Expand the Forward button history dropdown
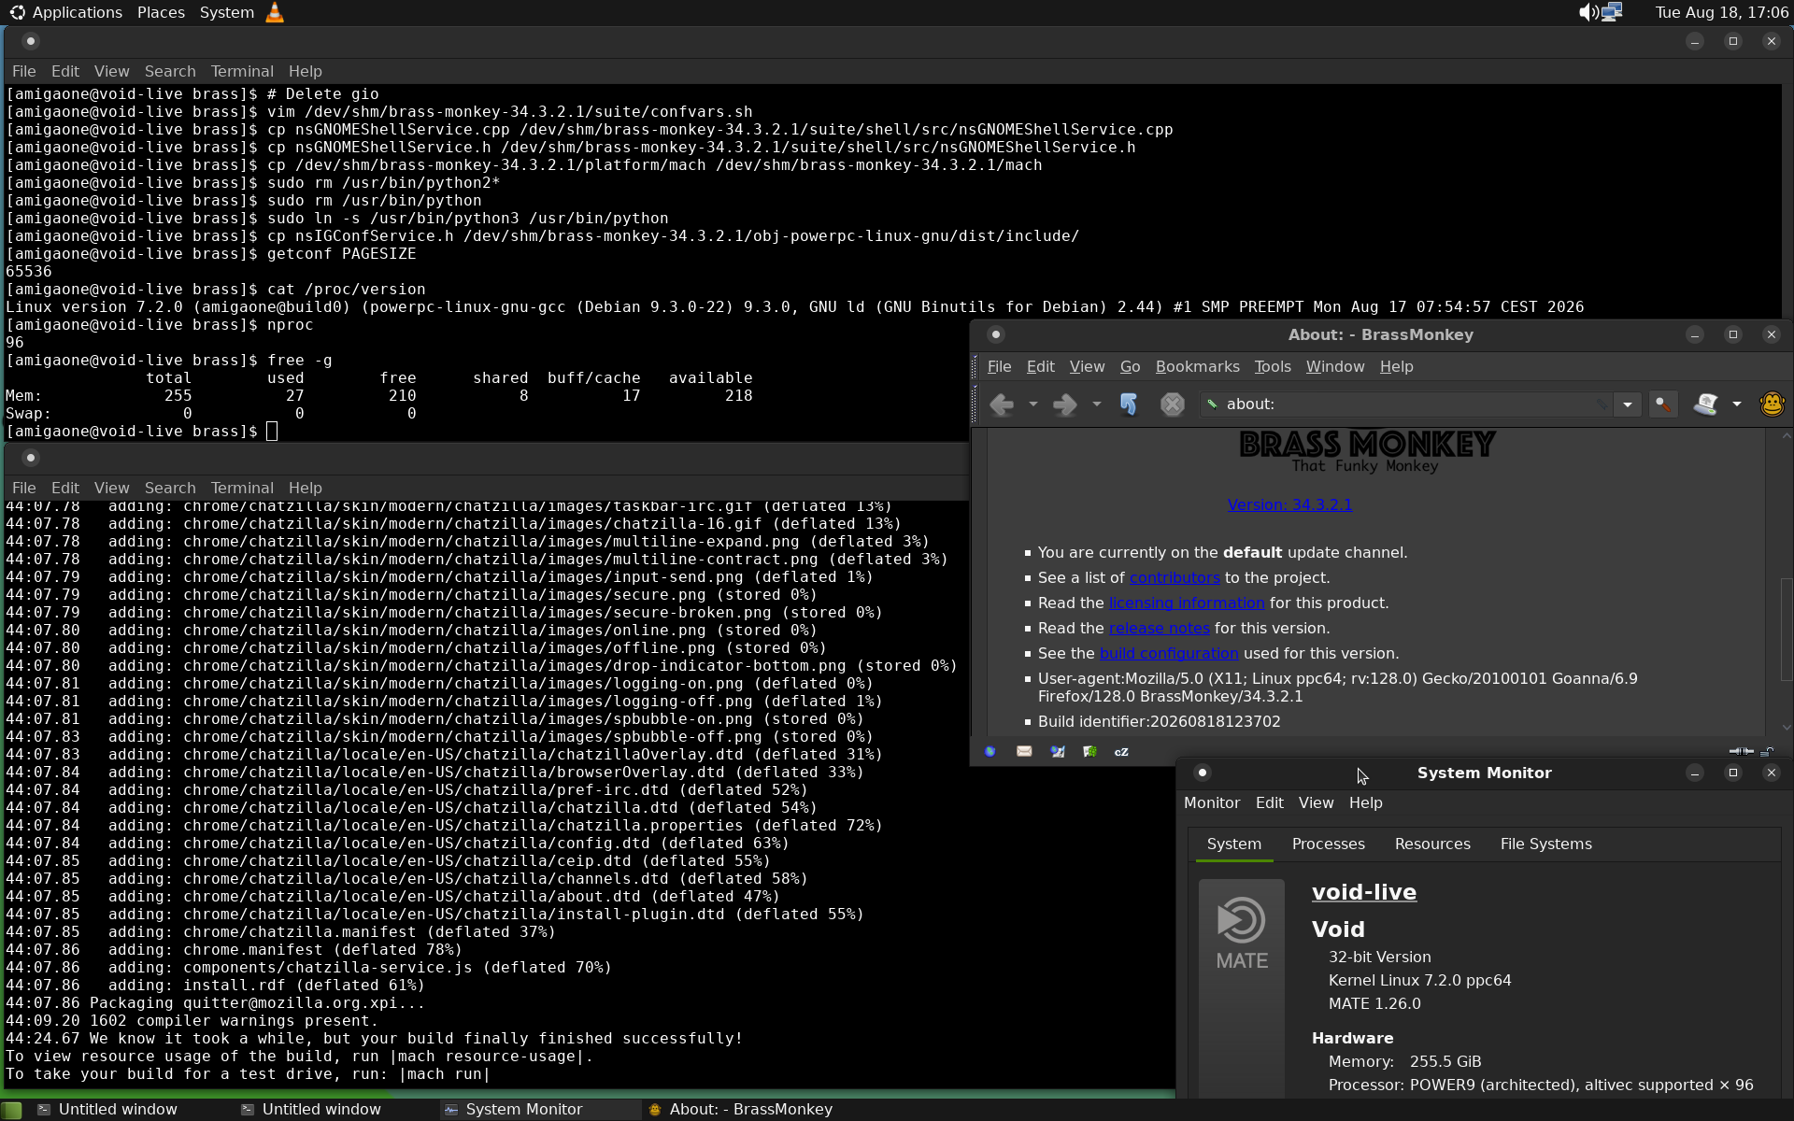This screenshot has width=1794, height=1121. click(x=1096, y=404)
